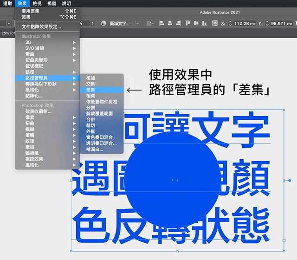Screen dimensions: 297x260
Task: Select 裁切 in Pathfinder submenu
Action: pyautogui.click(x=102, y=125)
